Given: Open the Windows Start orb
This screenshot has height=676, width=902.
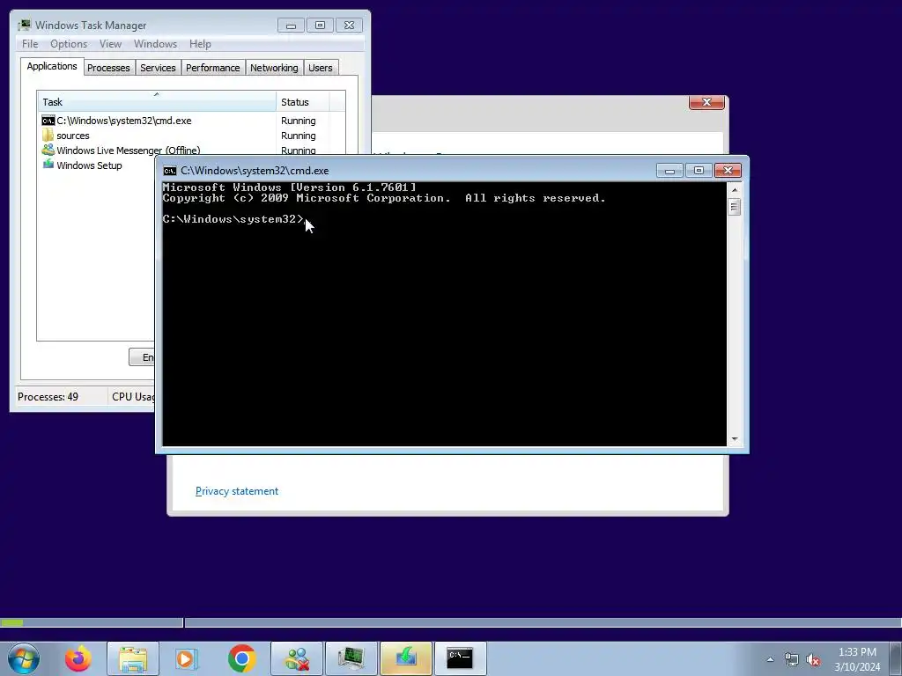Looking at the screenshot, I should tap(24, 658).
